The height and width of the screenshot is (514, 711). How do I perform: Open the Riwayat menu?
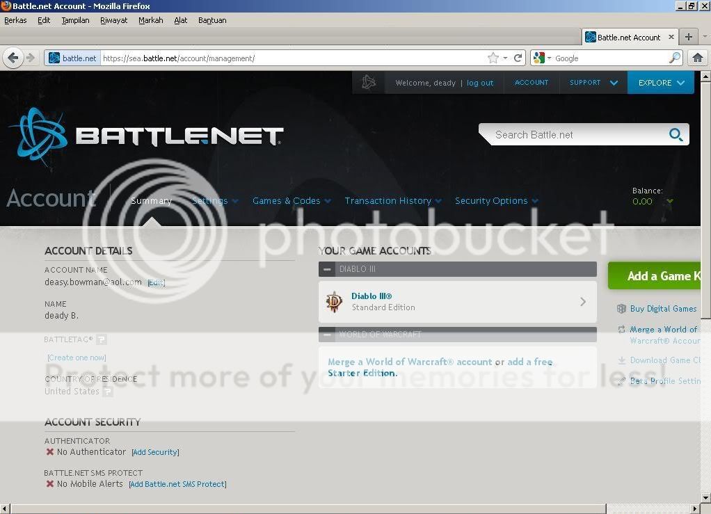[114, 20]
